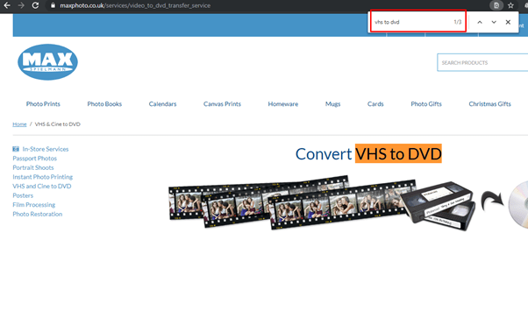The width and height of the screenshot is (528, 318).
Task: Open the Posters sidebar link
Action: pos(23,195)
